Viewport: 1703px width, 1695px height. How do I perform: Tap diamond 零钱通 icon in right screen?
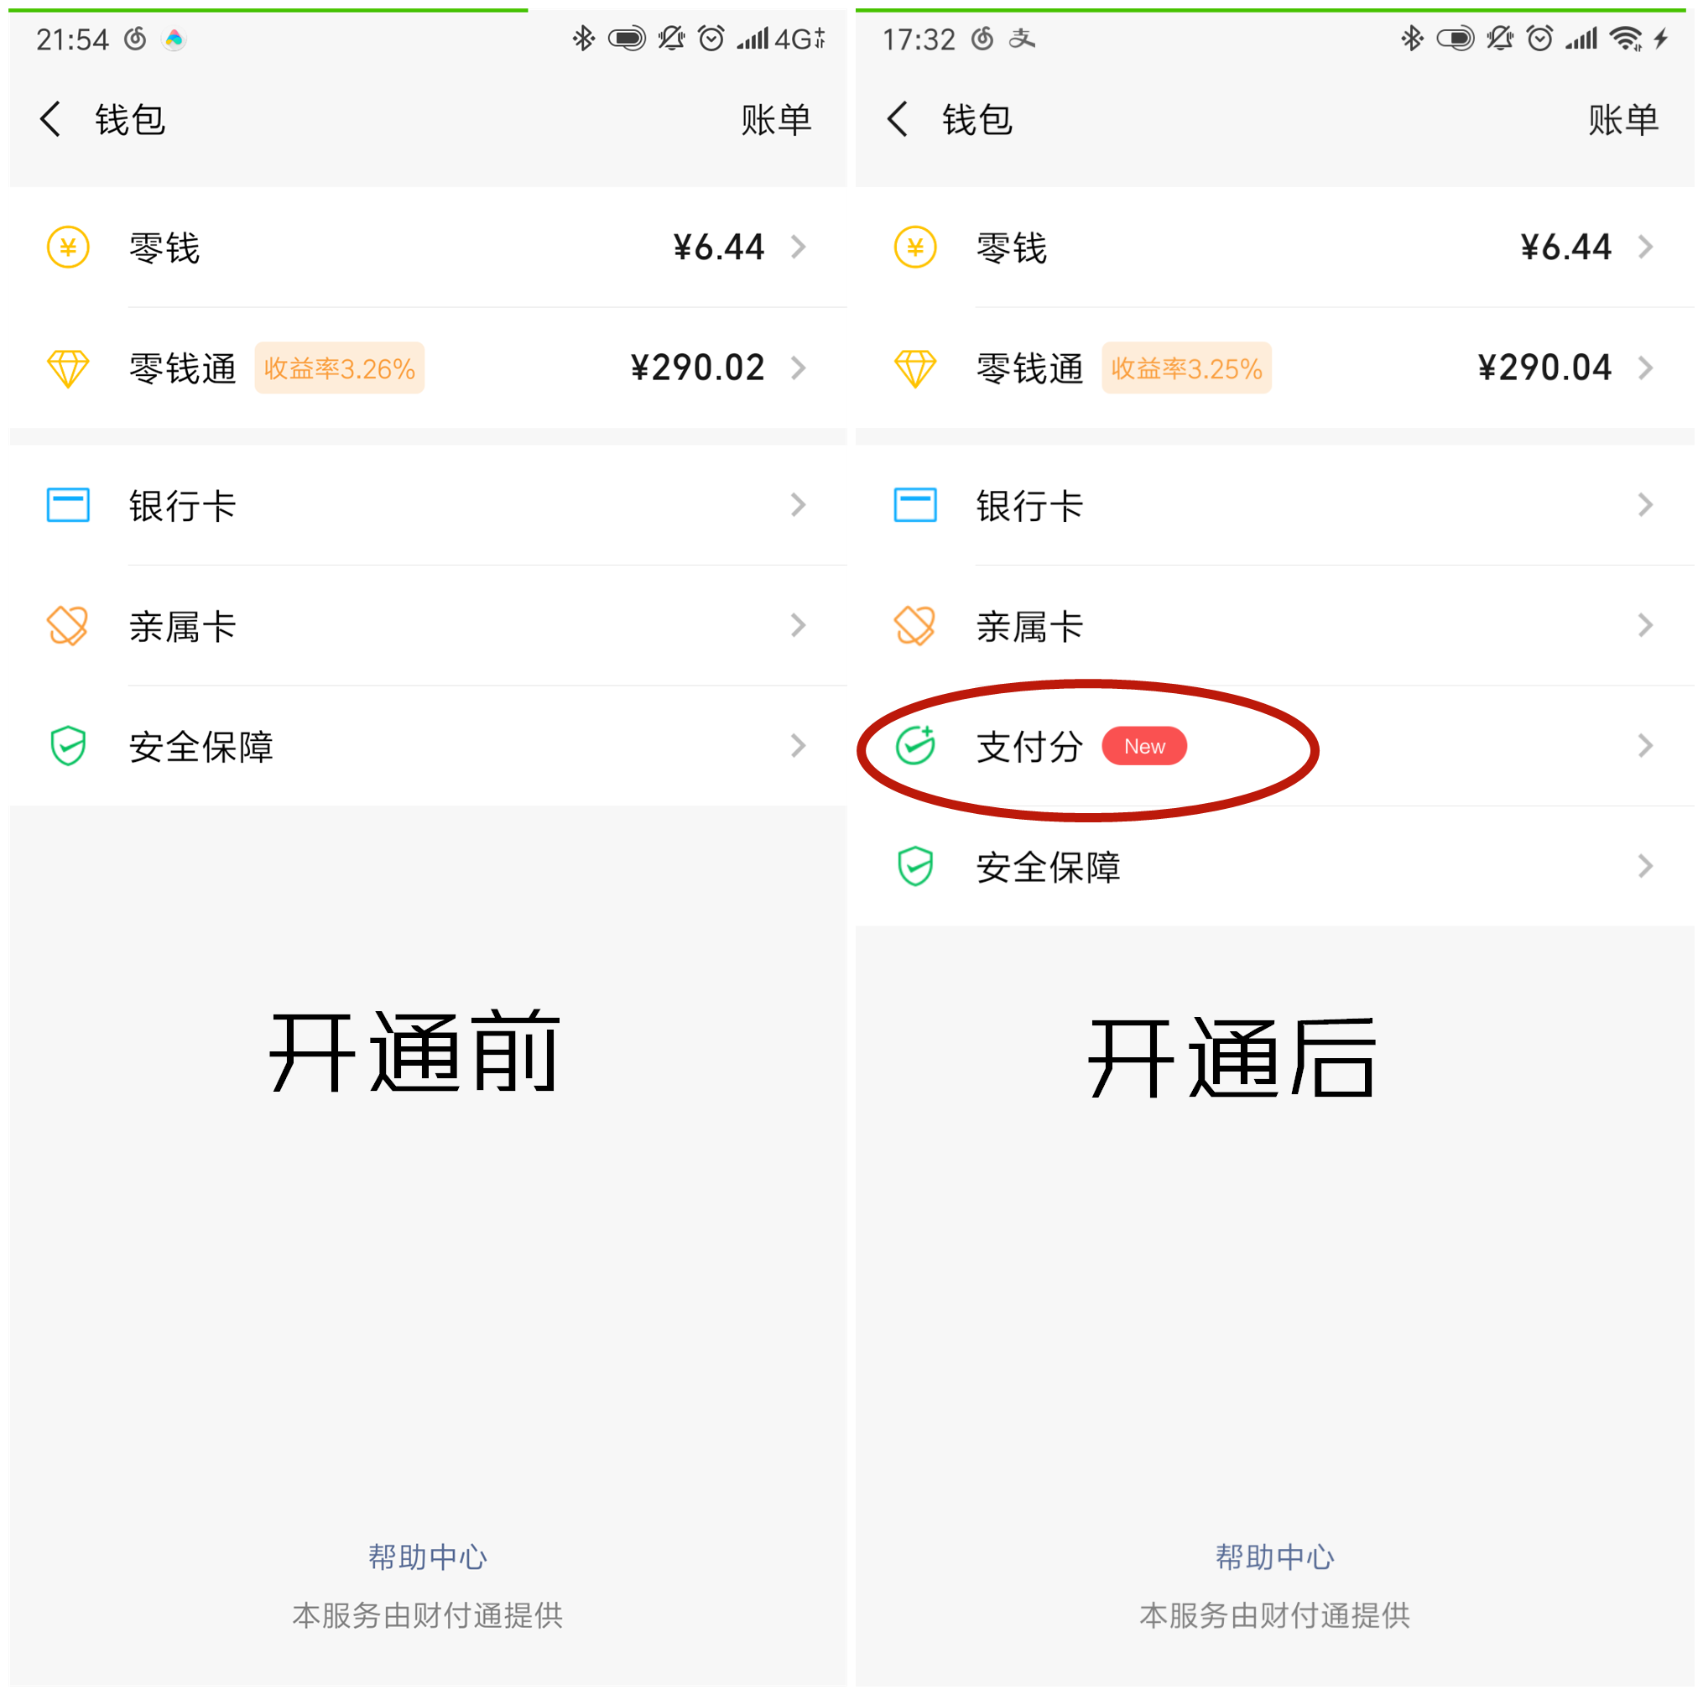click(x=915, y=368)
